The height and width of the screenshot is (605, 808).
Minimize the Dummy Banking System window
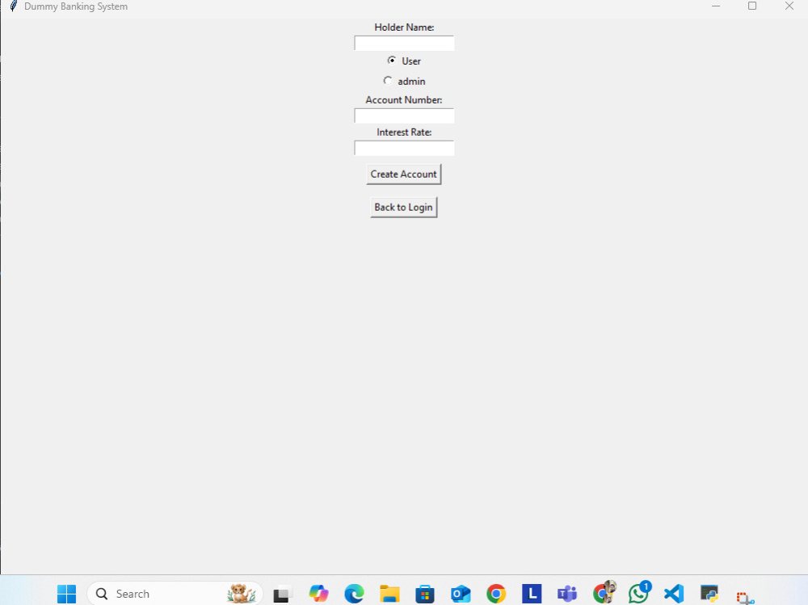coord(716,6)
